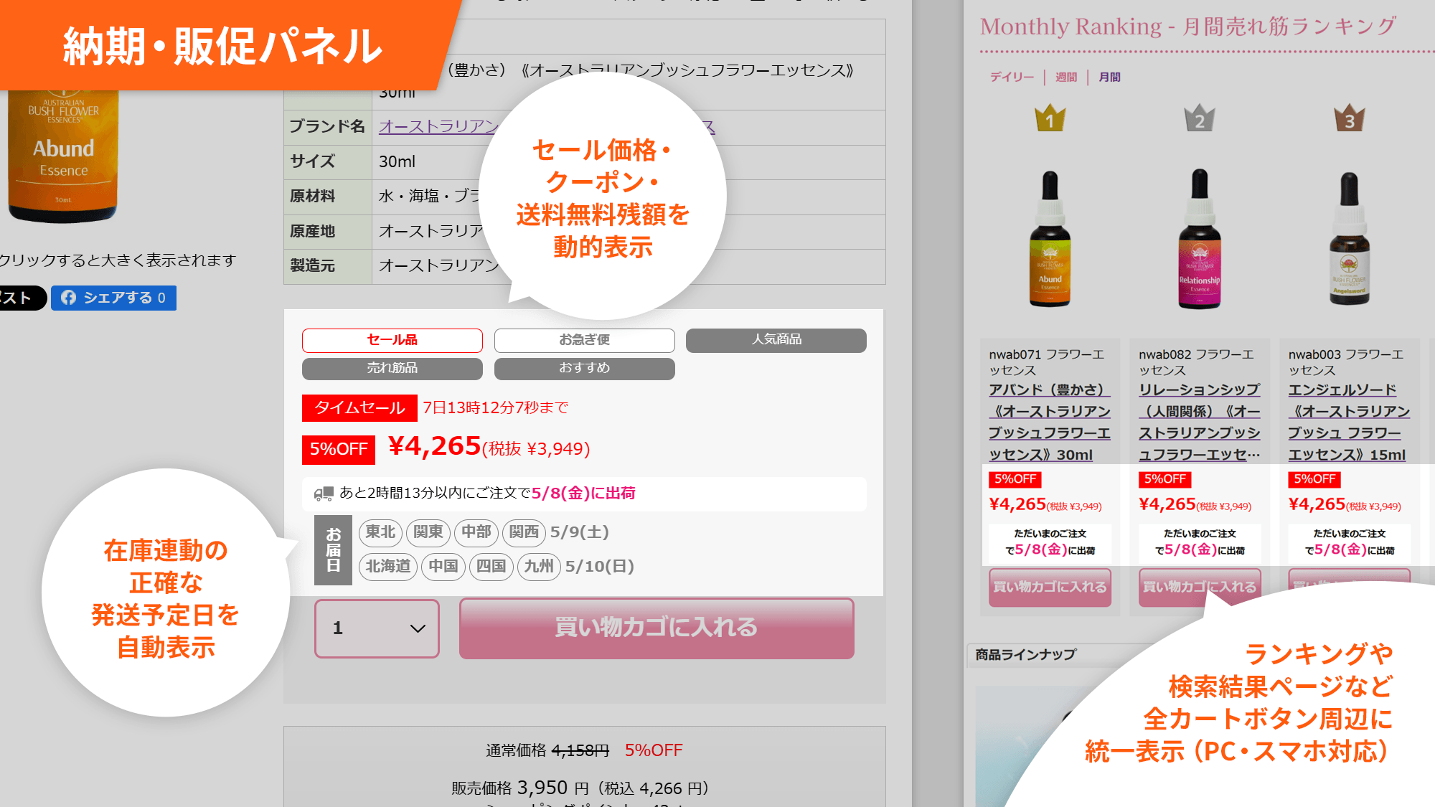This screenshot has height=807, width=1435.
Task: Click the おすすめ badge
Action: point(585,368)
